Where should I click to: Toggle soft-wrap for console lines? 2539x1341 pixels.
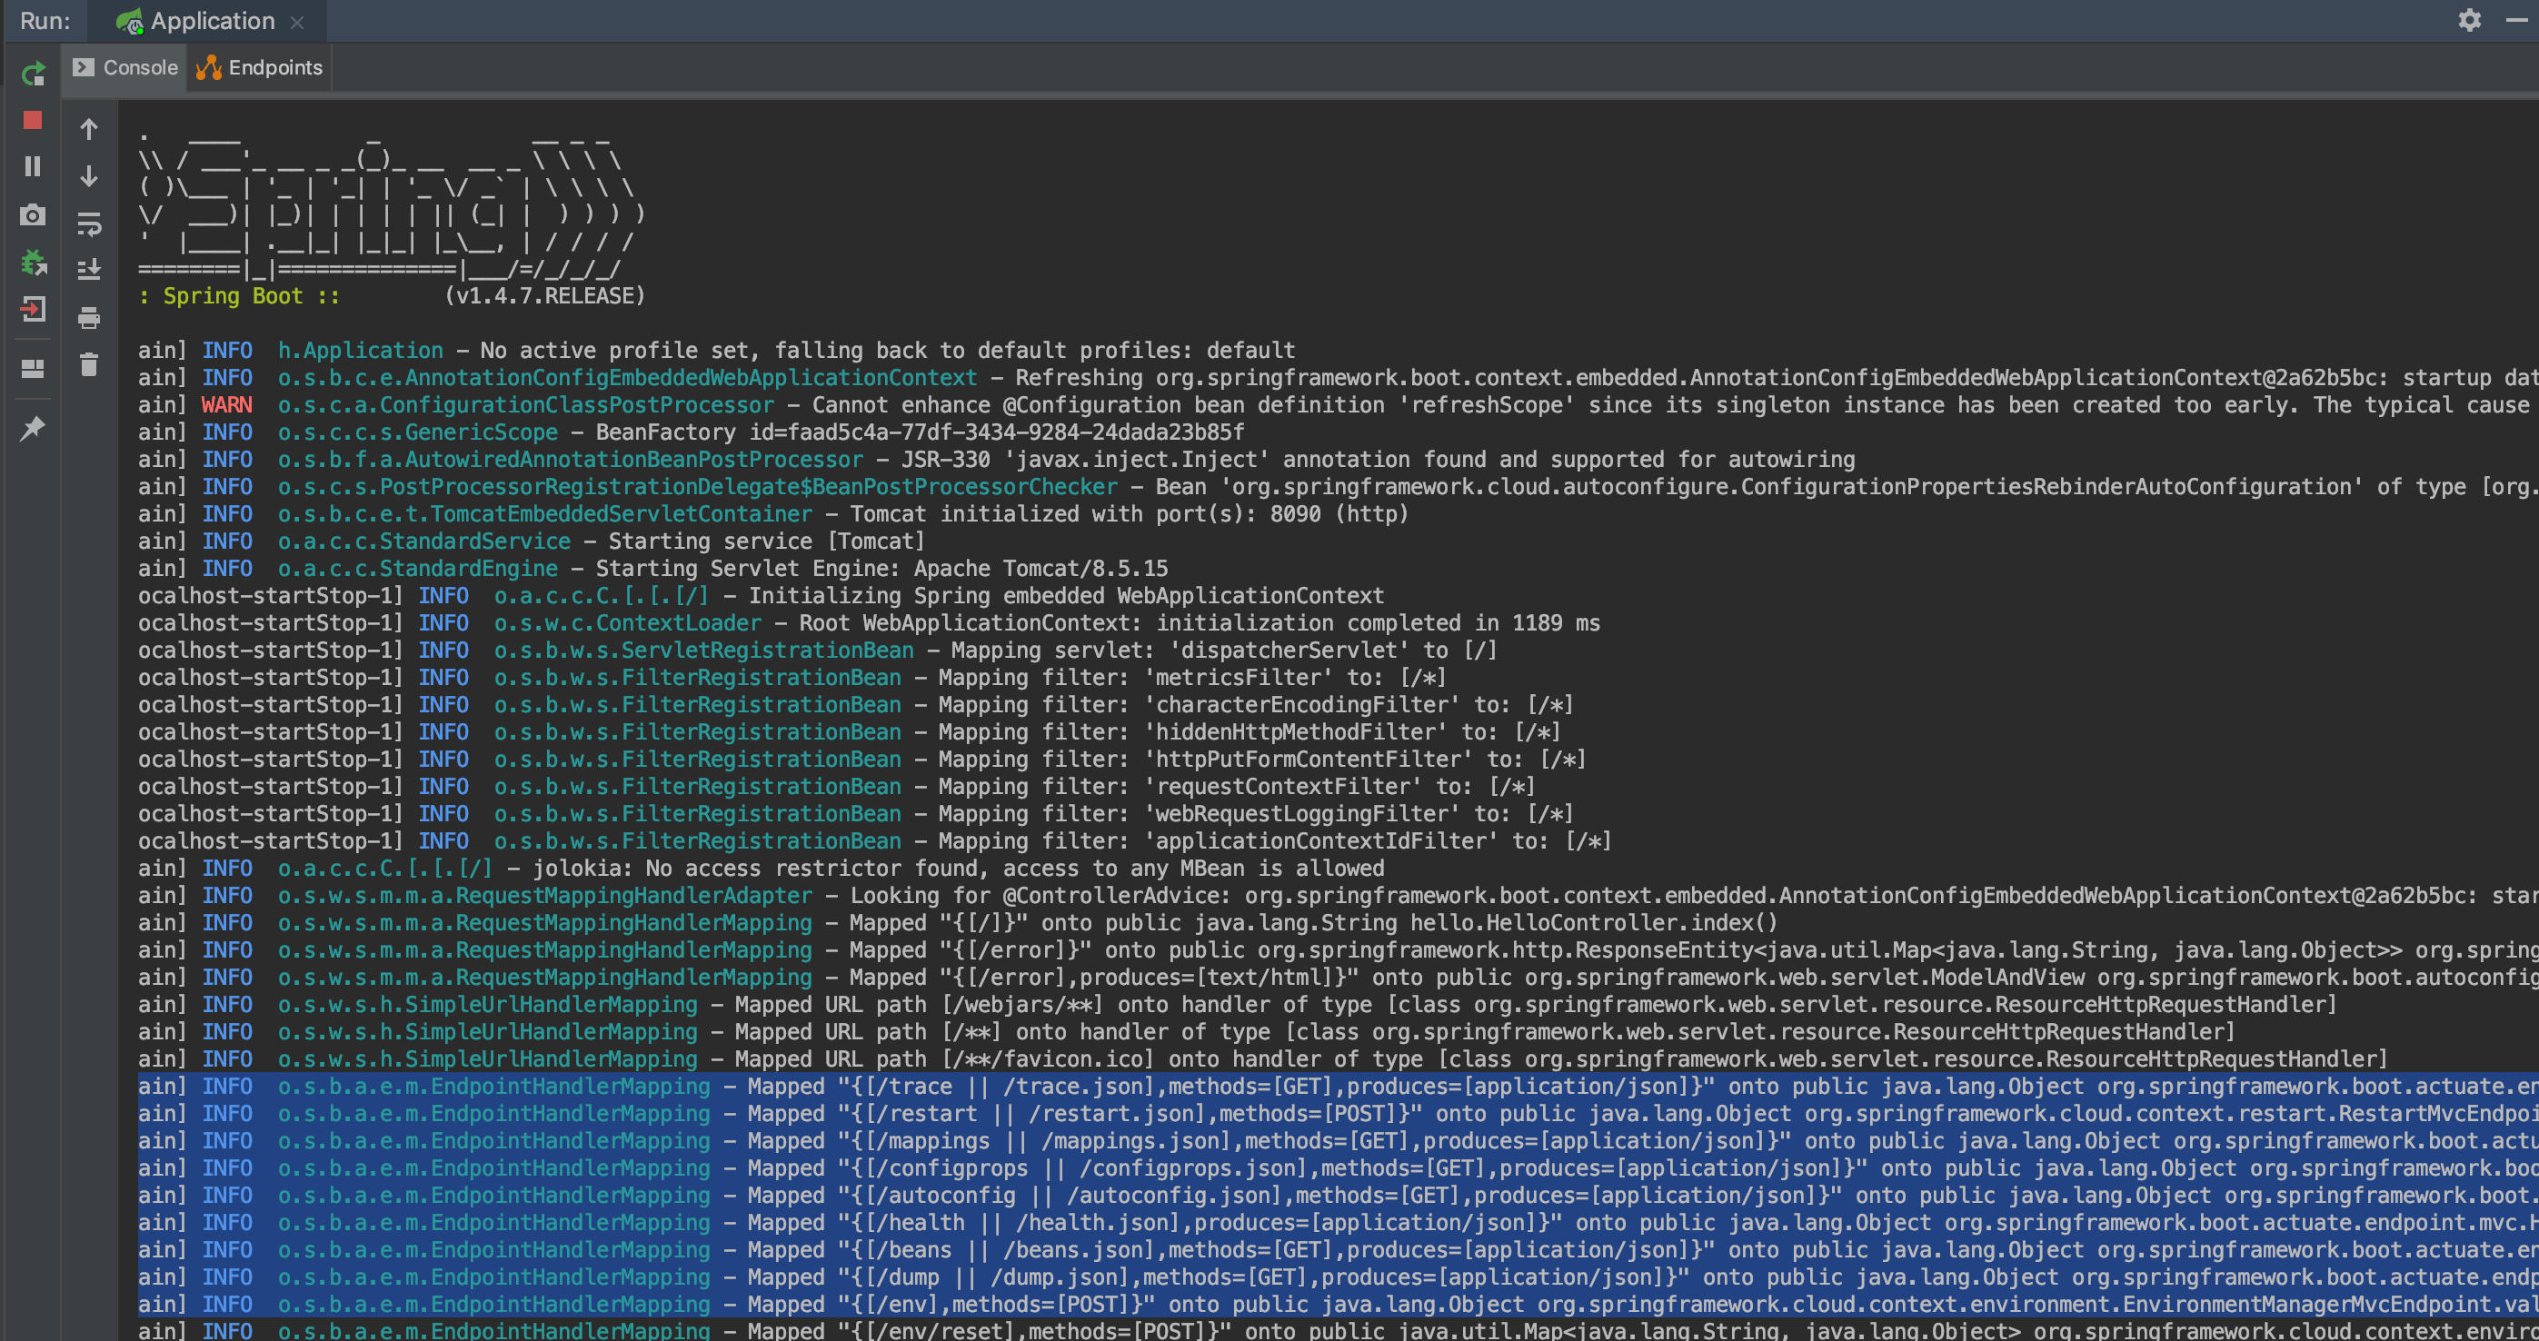[89, 223]
